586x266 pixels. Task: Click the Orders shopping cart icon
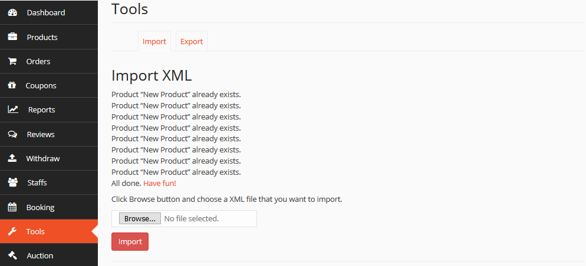(12, 61)
